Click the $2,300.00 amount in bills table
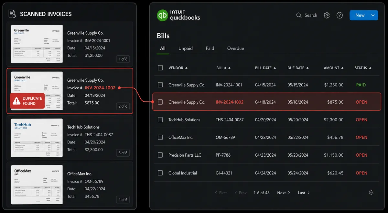This screenshot has width=388, height=213. pyautogui.click(x=333, y=120)
